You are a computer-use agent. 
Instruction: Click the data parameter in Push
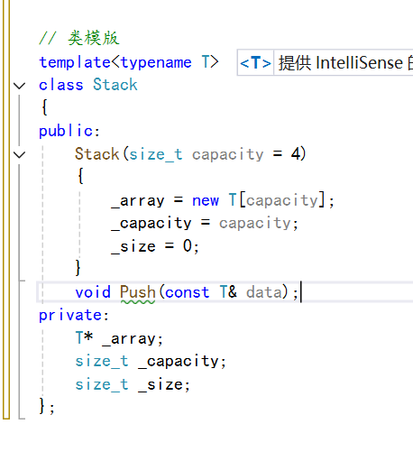(264, 292)
